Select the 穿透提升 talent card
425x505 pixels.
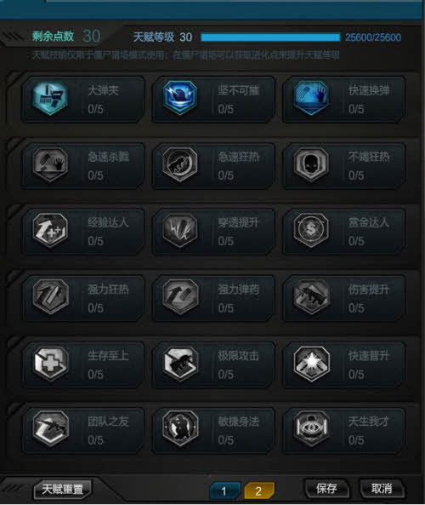point(213,232)
